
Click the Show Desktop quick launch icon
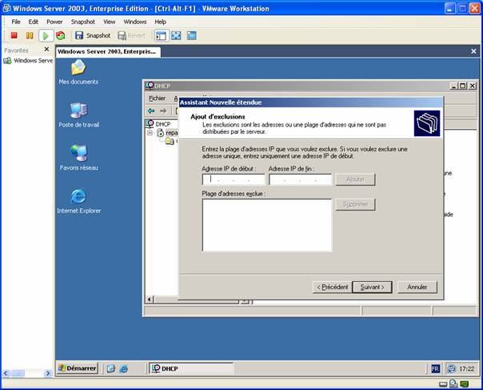point(111,368)
